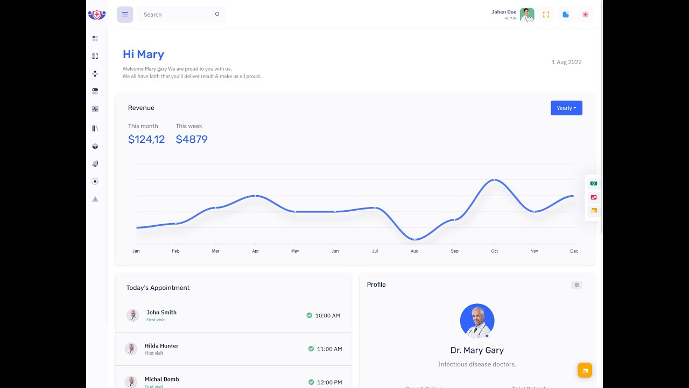Click Hilda Hunter's avatar thumbnail
This screenshot has height=388, width=689.
[x=131, y=349]
